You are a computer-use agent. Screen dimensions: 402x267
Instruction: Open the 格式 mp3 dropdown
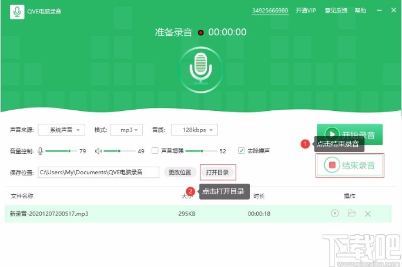(126, 130)
